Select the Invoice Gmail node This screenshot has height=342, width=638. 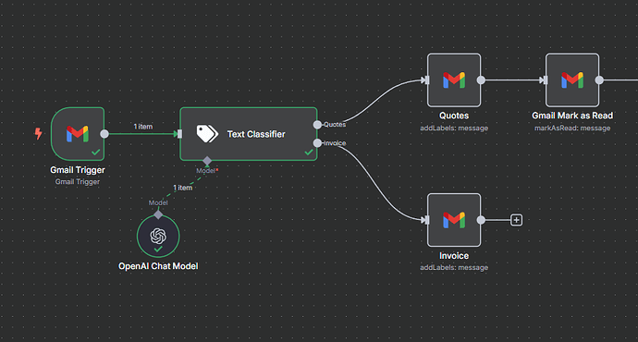pos(454,220)
